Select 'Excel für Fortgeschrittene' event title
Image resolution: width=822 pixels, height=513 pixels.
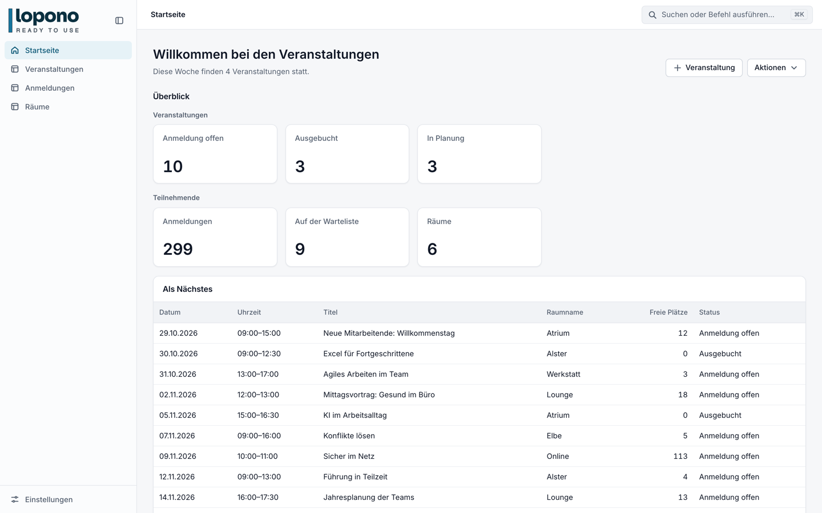[x=368, y=354]
